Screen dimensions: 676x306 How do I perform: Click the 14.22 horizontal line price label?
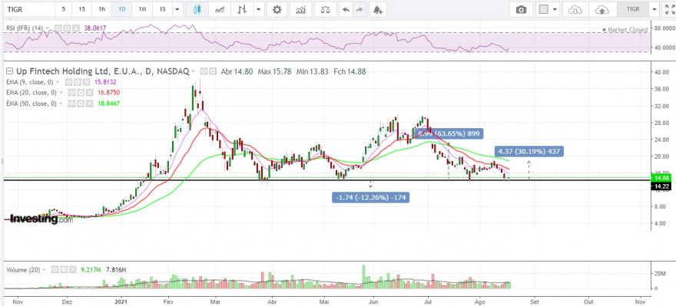point(661,186)
